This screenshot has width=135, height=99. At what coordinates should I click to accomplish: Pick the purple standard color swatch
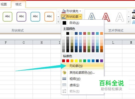coord(102,61)
